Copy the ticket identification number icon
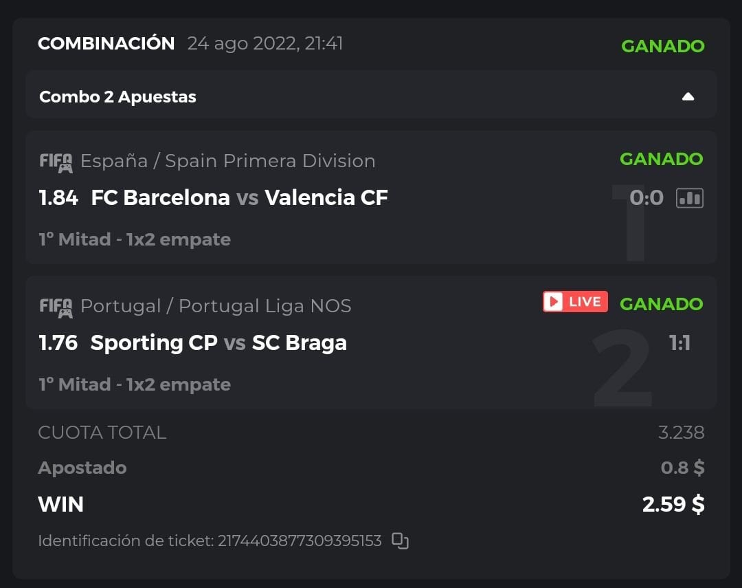 click(400, 541)
